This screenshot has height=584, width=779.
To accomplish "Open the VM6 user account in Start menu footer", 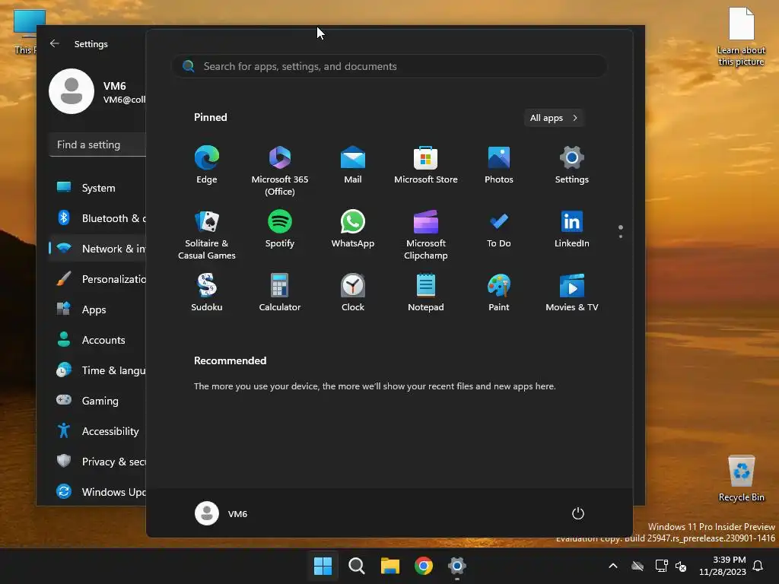I will click(221, 513).
